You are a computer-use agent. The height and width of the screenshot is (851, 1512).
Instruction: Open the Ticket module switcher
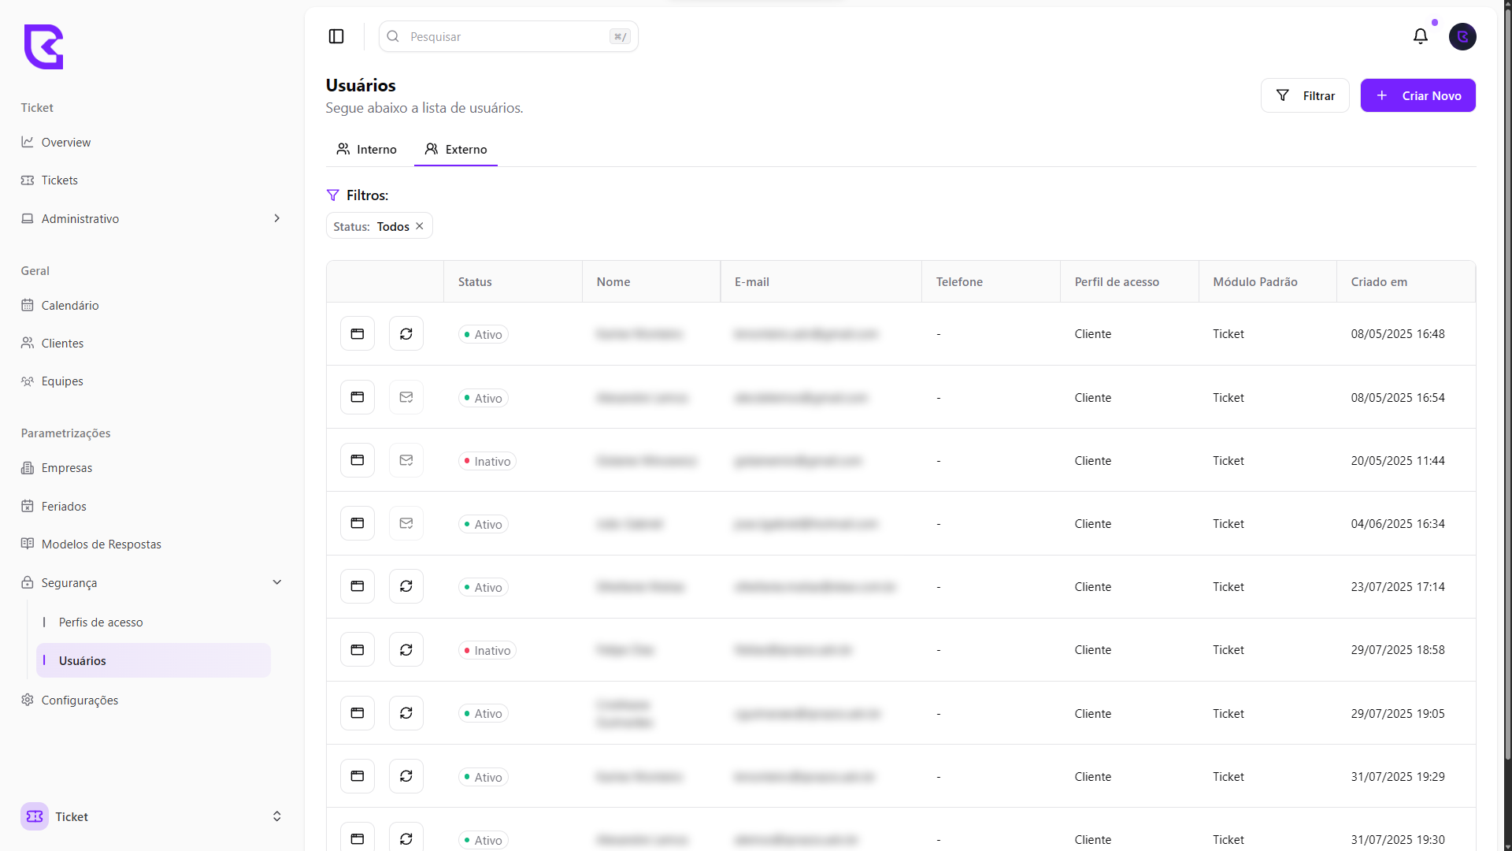click(x=151, y=816)
